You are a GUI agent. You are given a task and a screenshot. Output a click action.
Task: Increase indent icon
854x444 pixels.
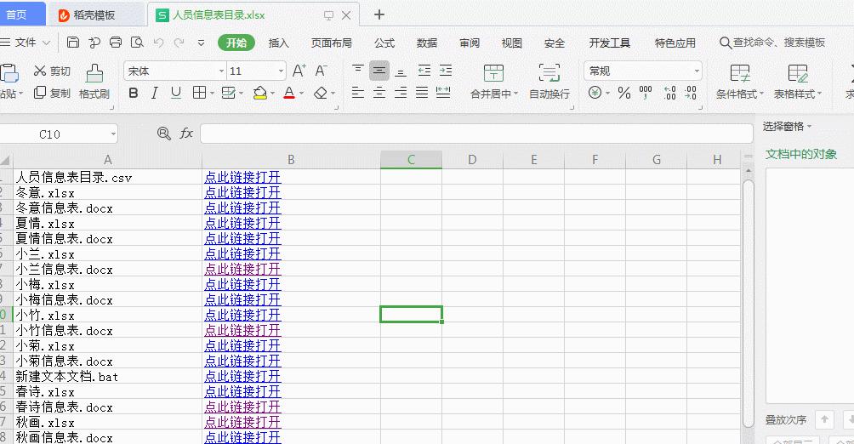[x=446, y=71]
